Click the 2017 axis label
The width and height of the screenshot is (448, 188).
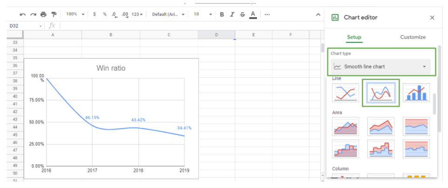tap(92, 170)
